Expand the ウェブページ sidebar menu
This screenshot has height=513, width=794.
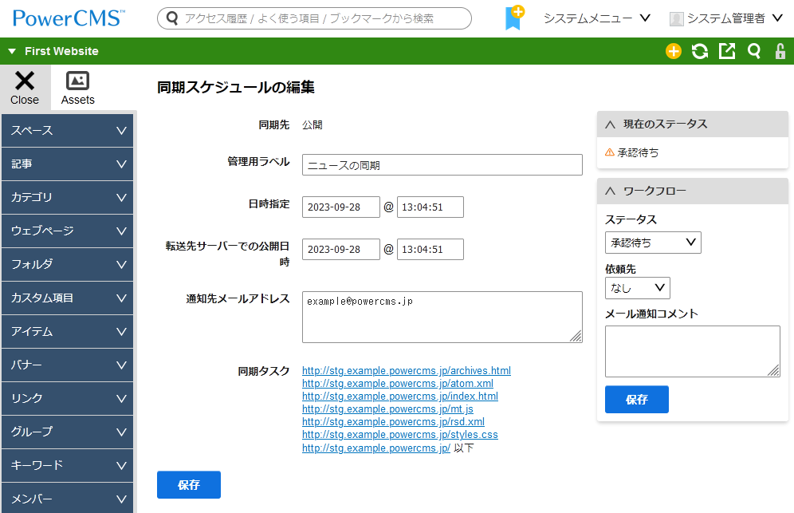pos(67,231)
